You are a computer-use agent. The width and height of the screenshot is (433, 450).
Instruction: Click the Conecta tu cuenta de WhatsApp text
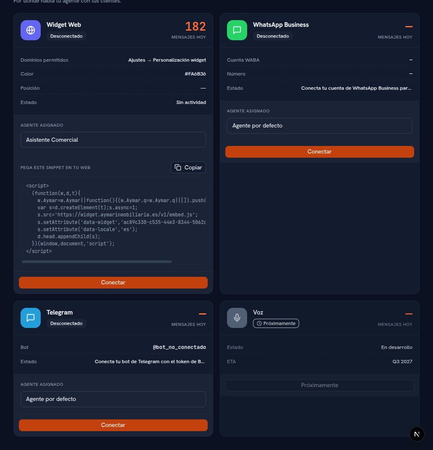pos(356,88)
